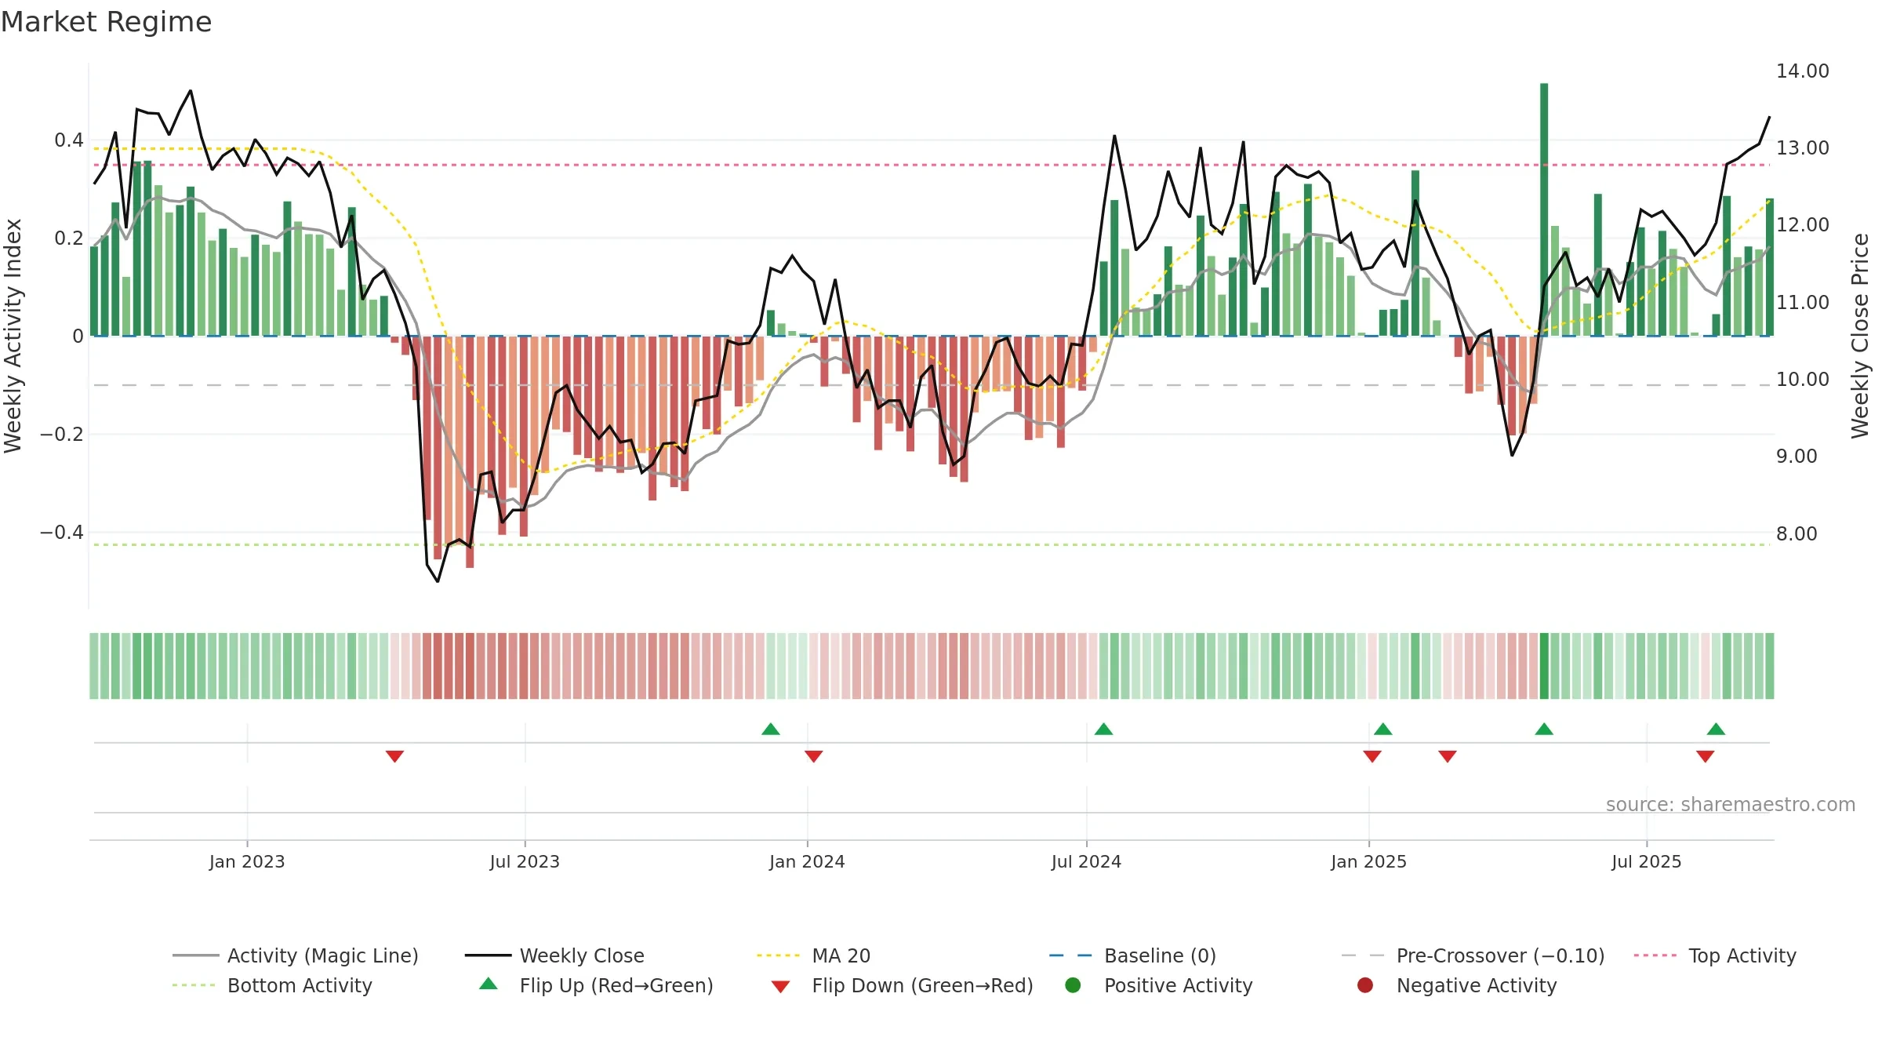This screenshot has width=1882, height=1059.
Task: Click the 14.00 price axis label
Action: pos(1803,71)
